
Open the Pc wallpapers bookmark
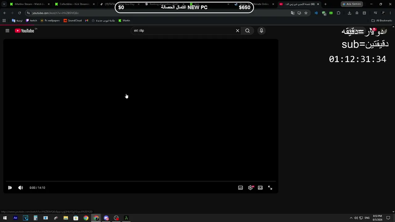pyautogui.click(x=50, y=20)
